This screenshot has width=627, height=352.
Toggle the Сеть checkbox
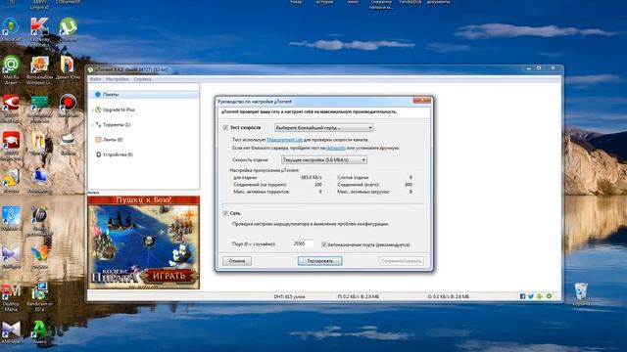[x=225, y=213]
